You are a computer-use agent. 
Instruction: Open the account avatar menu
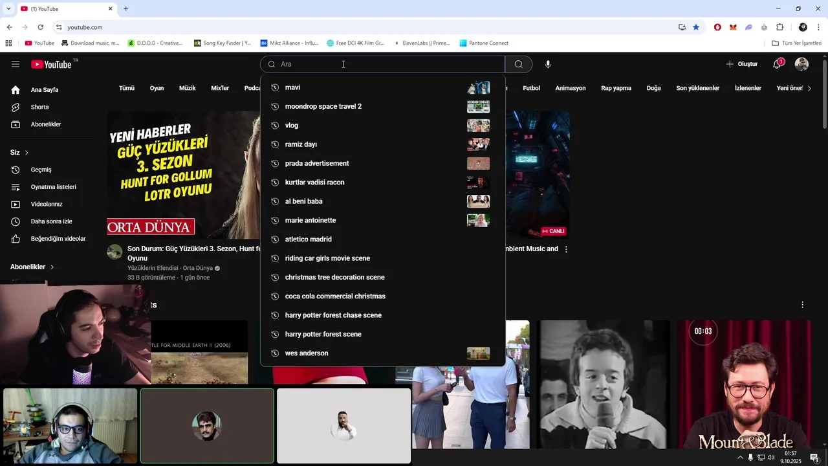(x=801, y=64)
